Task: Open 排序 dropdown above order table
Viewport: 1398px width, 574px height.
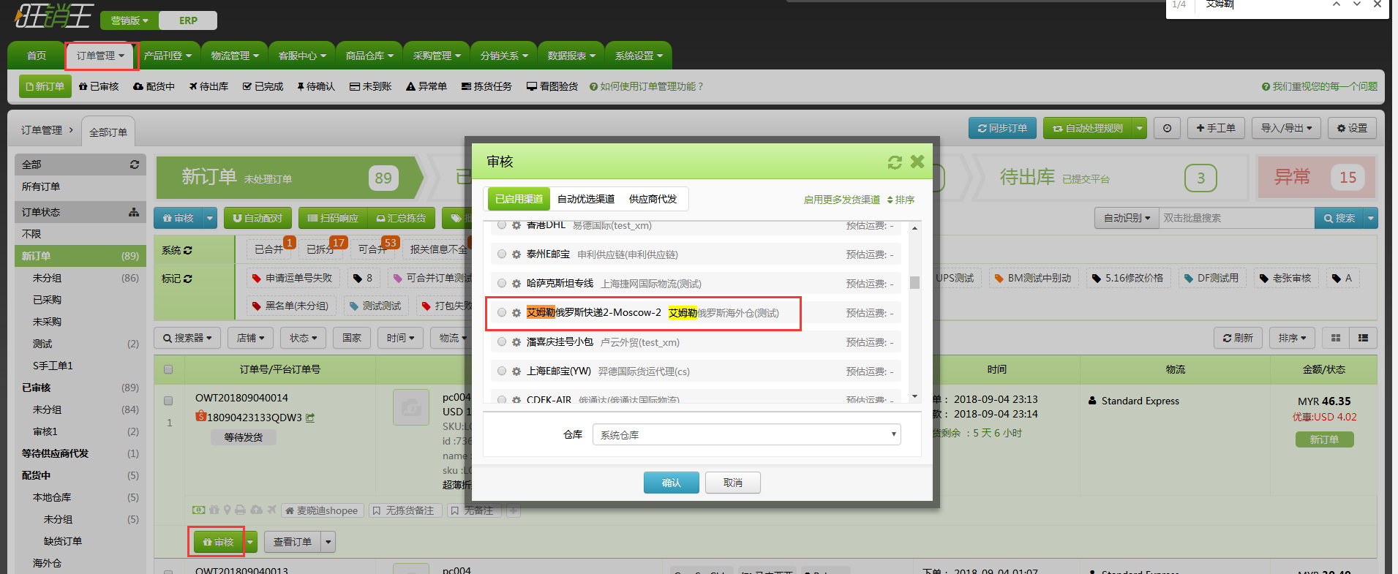Action: [1292, 338]
